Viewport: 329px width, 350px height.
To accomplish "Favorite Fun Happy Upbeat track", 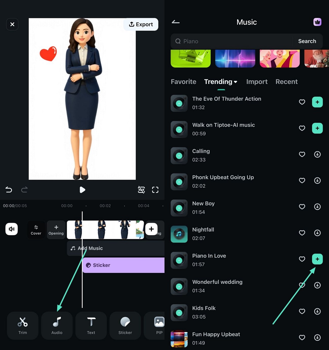I will pos(302,337).
